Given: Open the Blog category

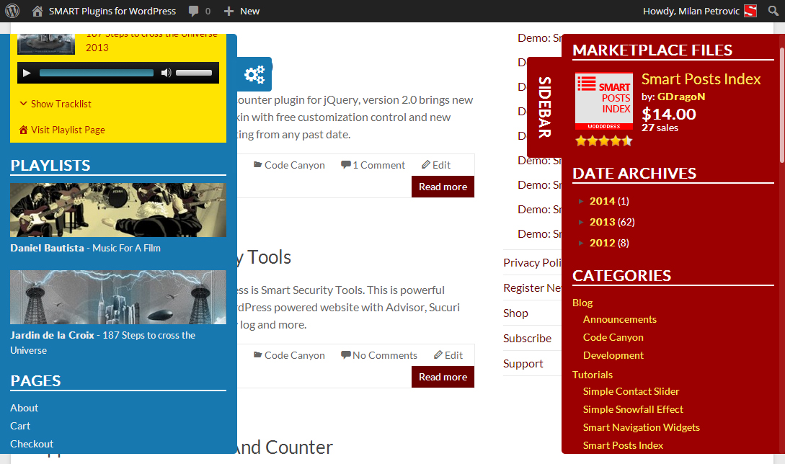Looking at the screenshot, I should (582, 303).
